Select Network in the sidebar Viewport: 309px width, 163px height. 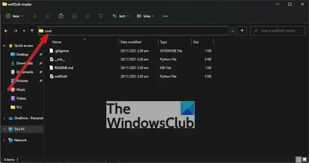[x=18, y=140]
